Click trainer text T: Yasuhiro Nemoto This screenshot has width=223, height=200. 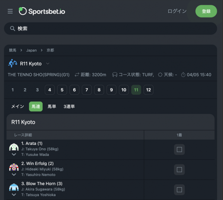pos(38,175)
